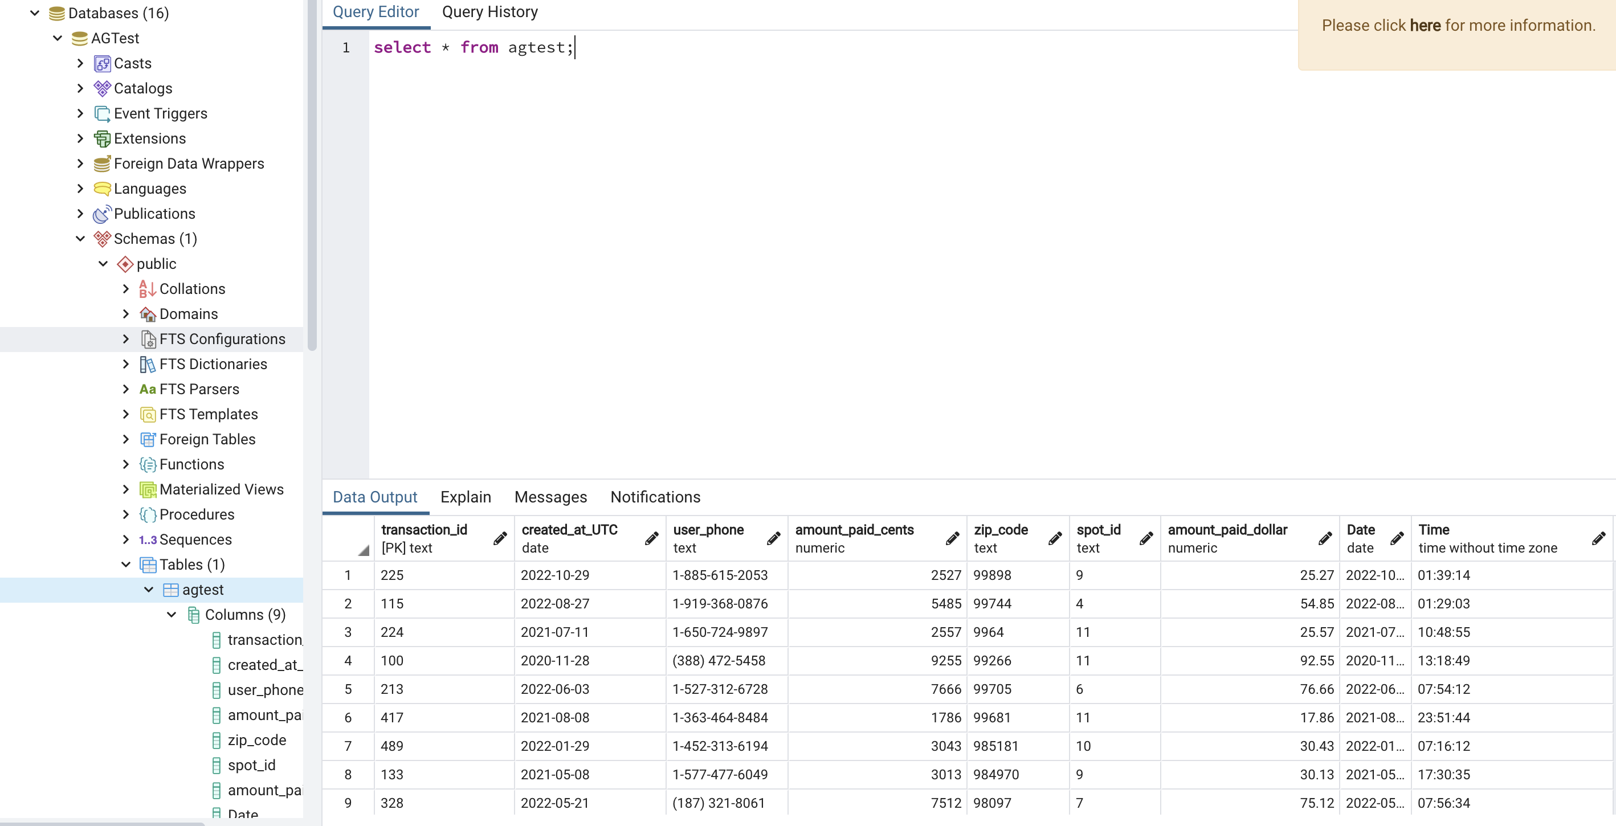Select the zip_code column in tree

pos(256,741)
